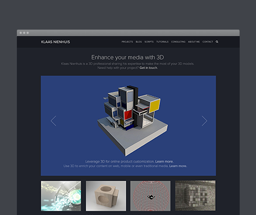Viewport: 256px width, 215px height.
Task: Click the search magnifier icon in navbar
Action: click(x=217, y=42)
